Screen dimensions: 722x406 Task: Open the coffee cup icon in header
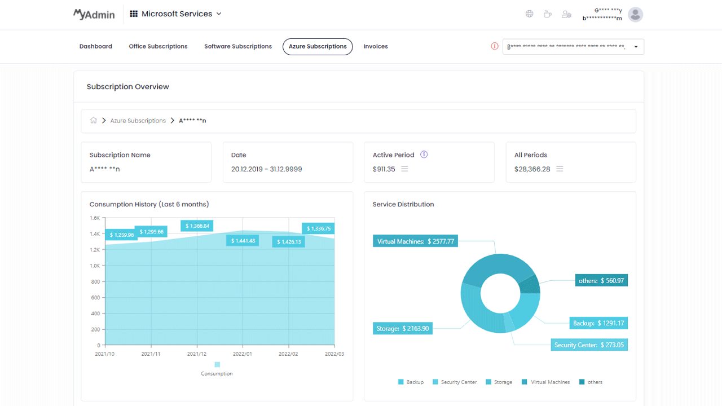click(x=547, y=14)
